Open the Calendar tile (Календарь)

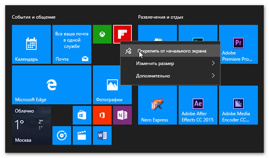[31, 44]
